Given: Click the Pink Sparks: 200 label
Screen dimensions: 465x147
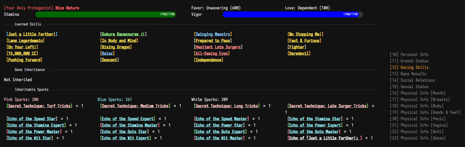Looking at the screenshot, I should pyautogui.click(x=21, y=100).
